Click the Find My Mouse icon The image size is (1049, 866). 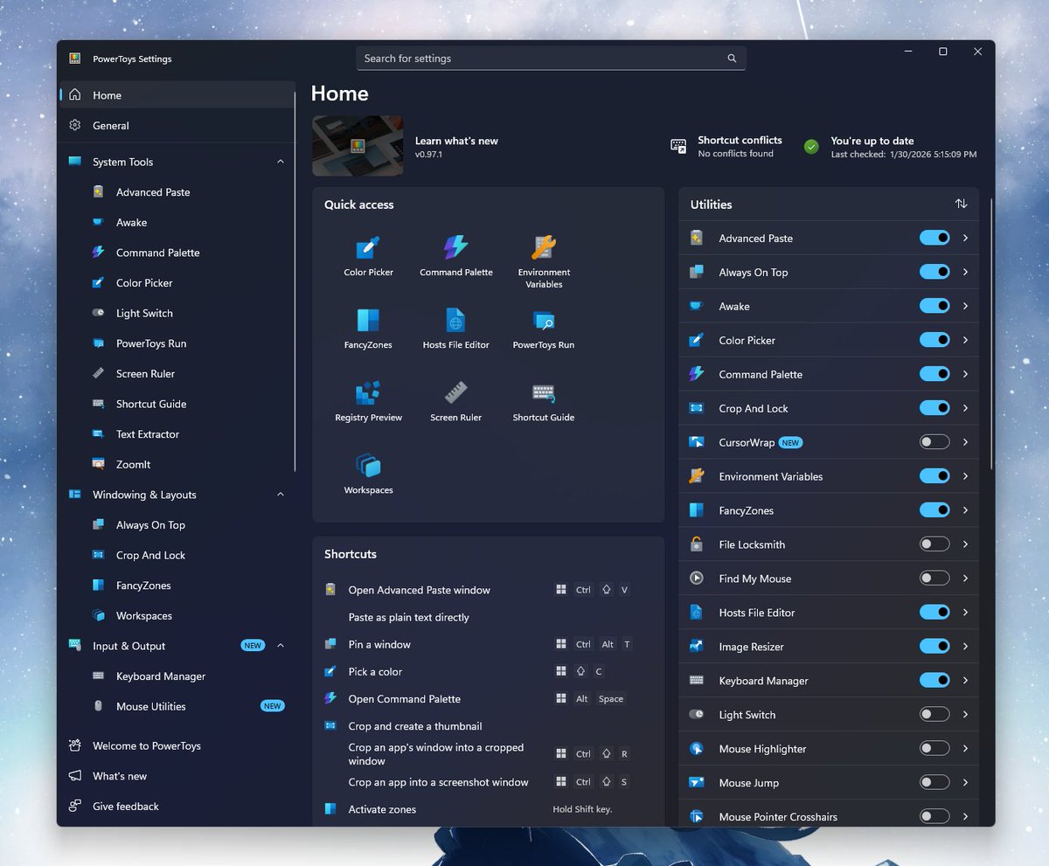(x=697, y=578)
